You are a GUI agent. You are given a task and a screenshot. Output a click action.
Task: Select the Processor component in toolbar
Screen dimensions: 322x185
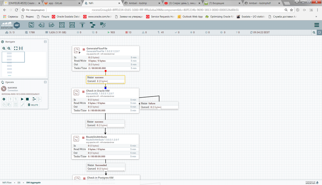[x=31, y=25]
